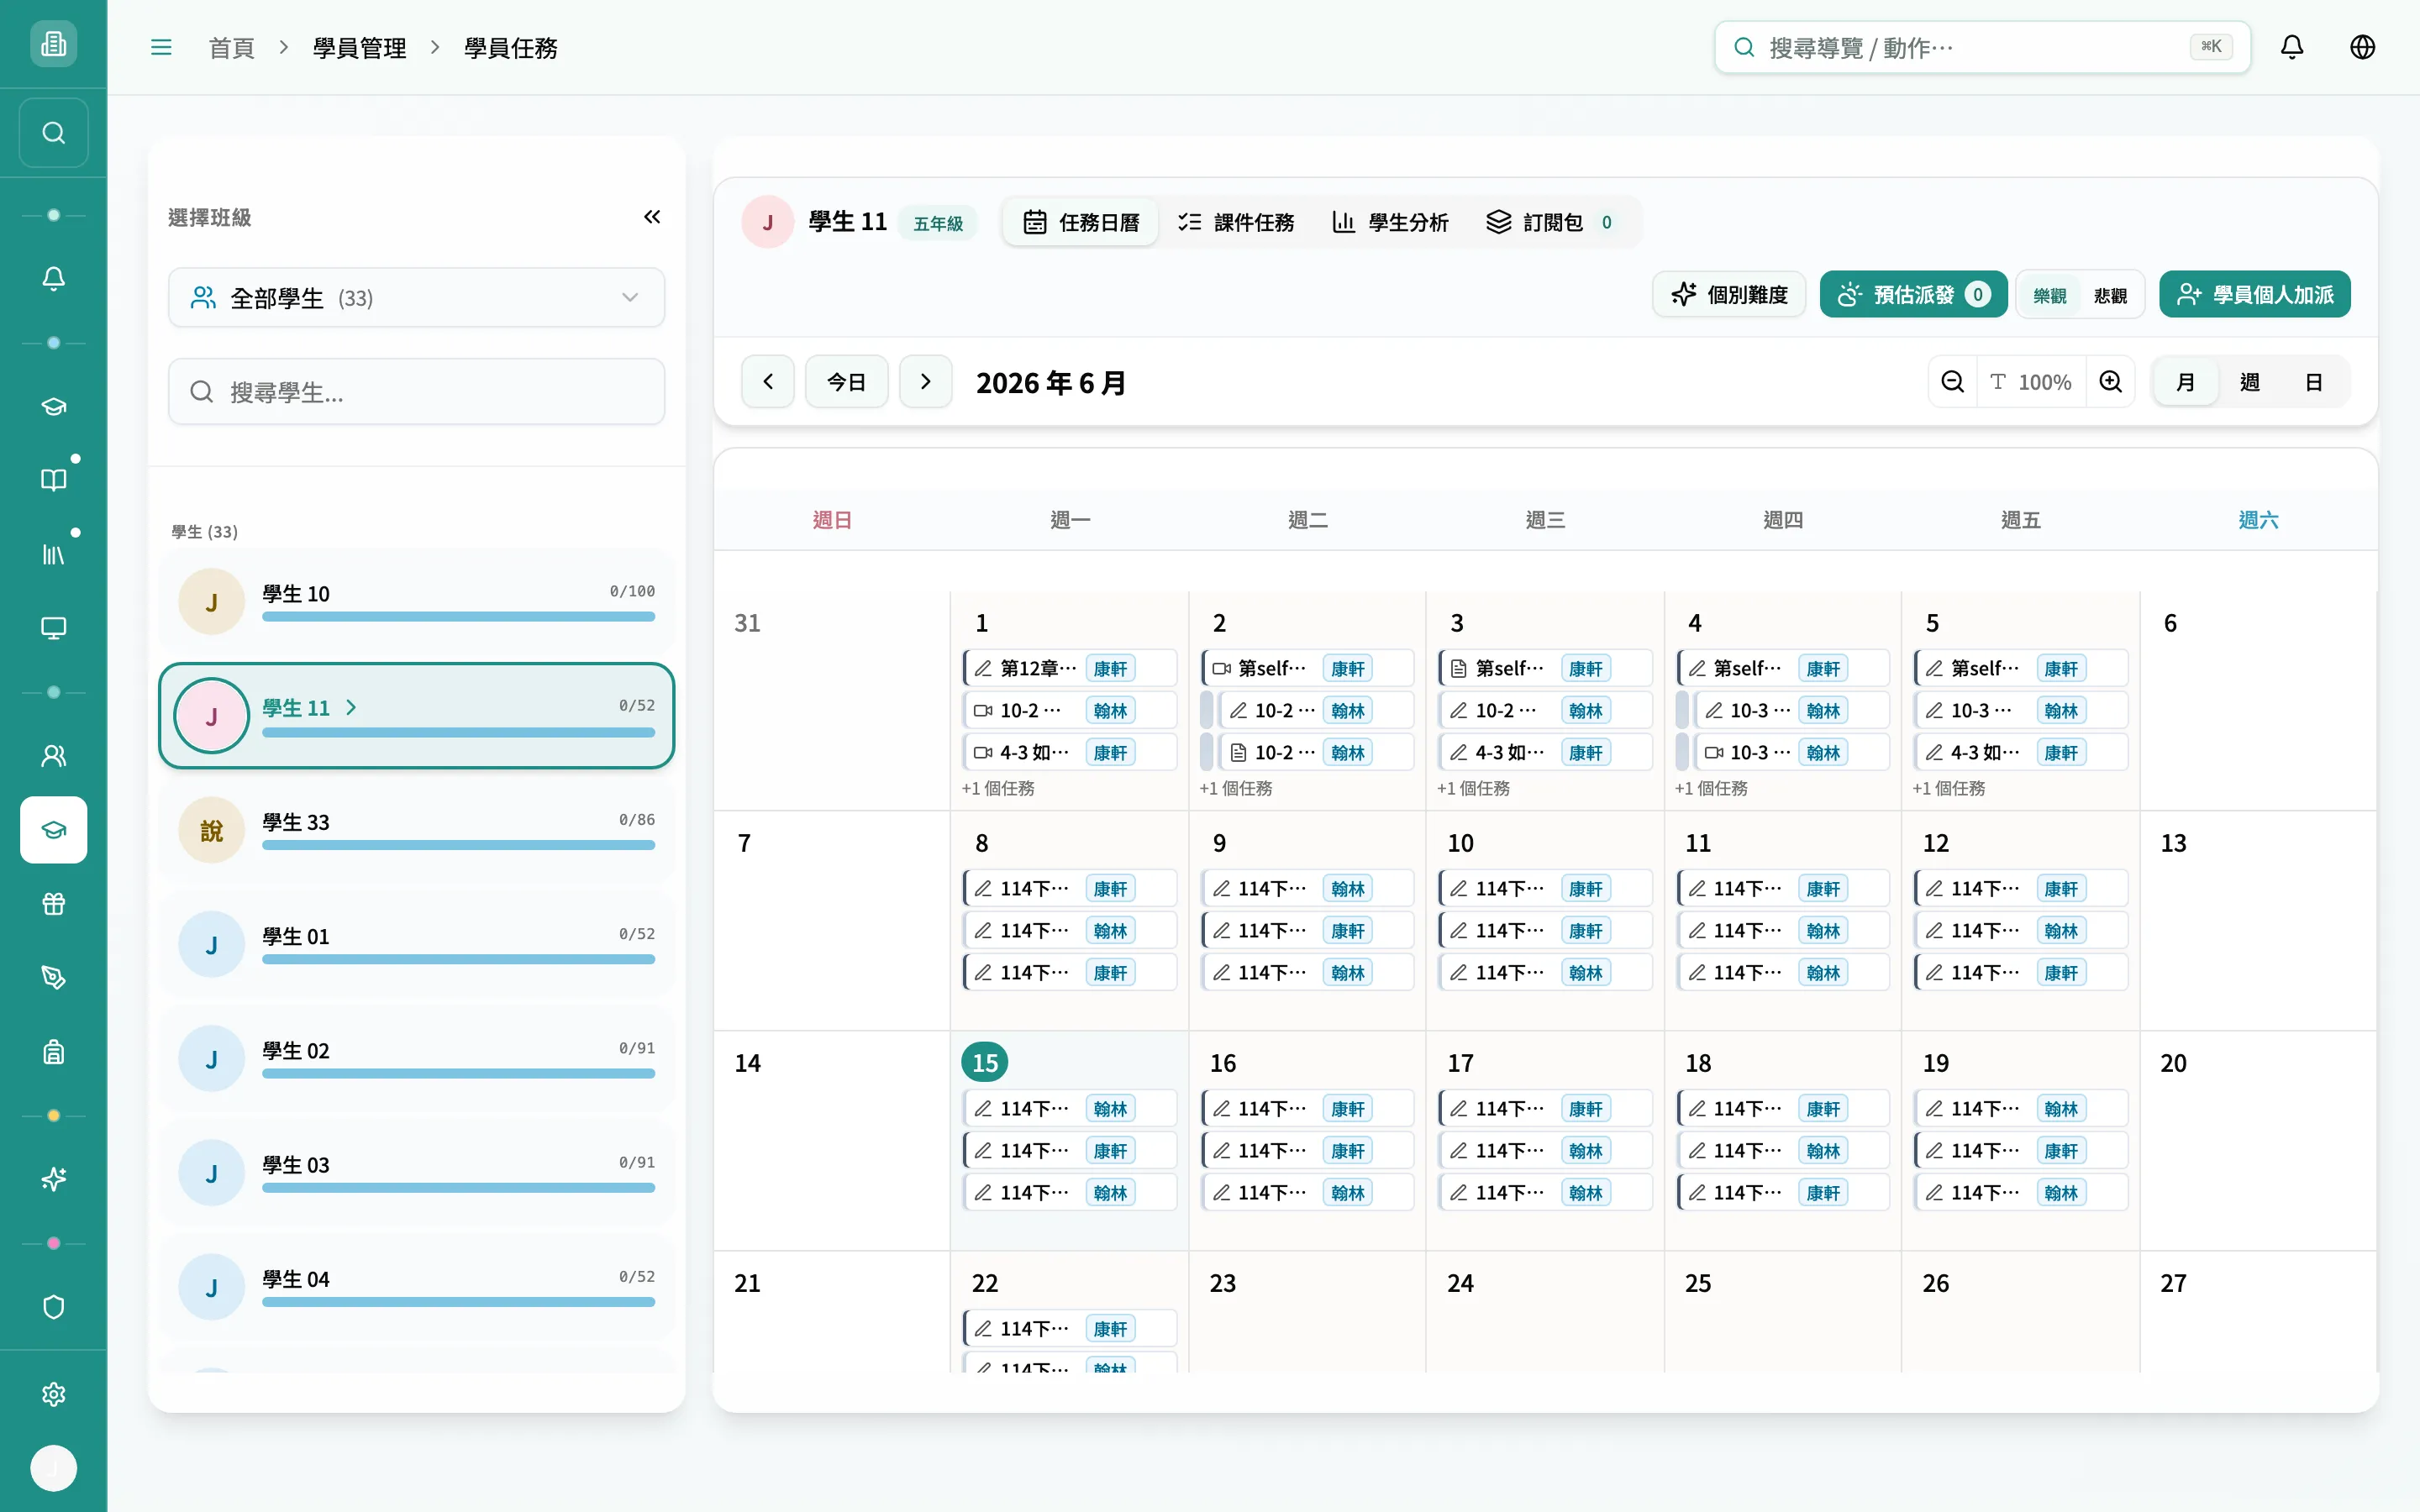Open the sidebar users group icon

point(54,756)
